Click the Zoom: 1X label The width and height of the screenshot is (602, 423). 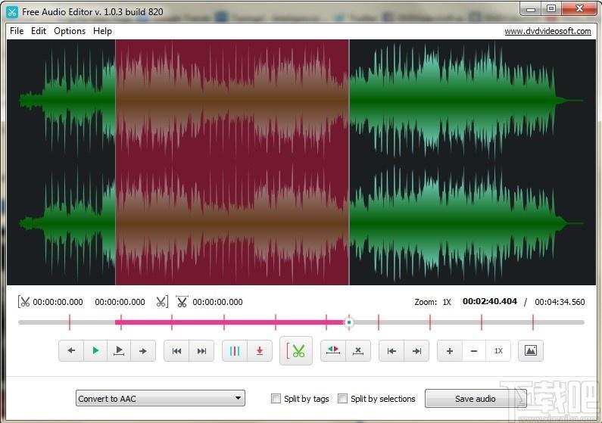coord(432,302)
